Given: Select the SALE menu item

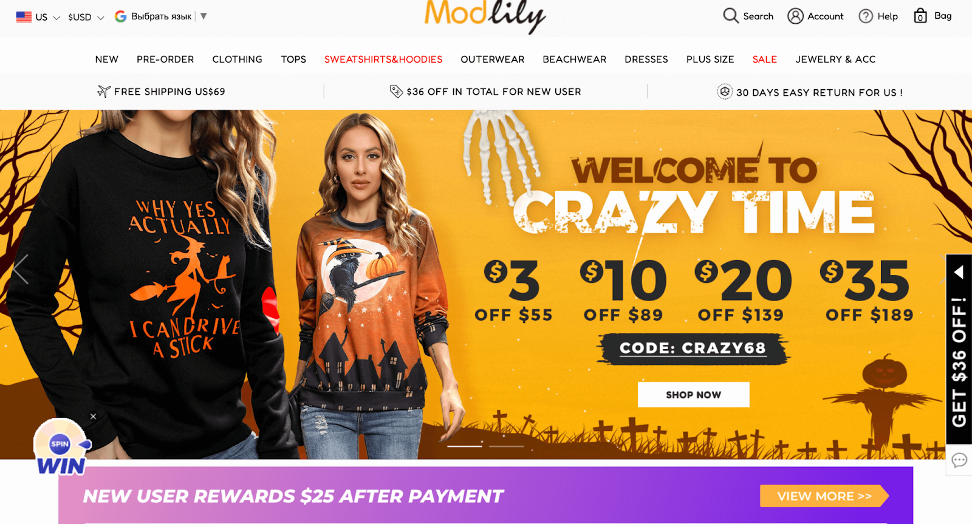Looking at the screenshot, I should 765,60.
